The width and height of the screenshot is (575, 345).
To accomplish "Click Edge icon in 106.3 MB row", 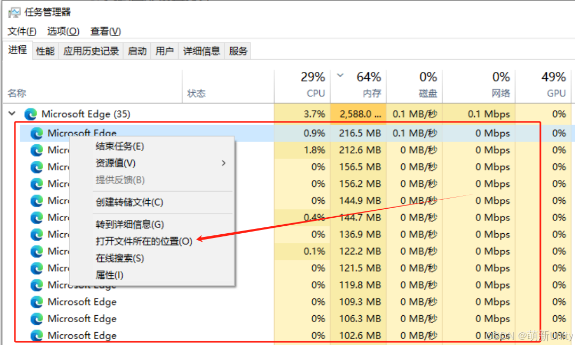I will click(37, 318).
